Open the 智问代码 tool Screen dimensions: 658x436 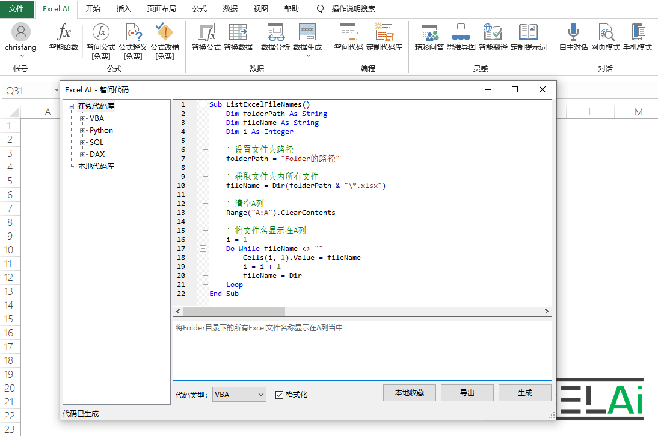[348, 37]
